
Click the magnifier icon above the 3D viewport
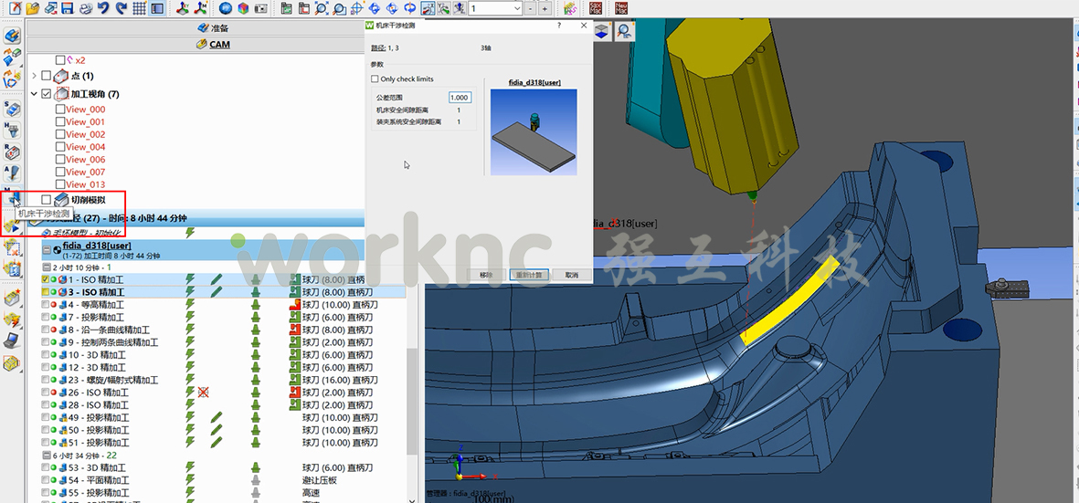[x=624, y=30]
